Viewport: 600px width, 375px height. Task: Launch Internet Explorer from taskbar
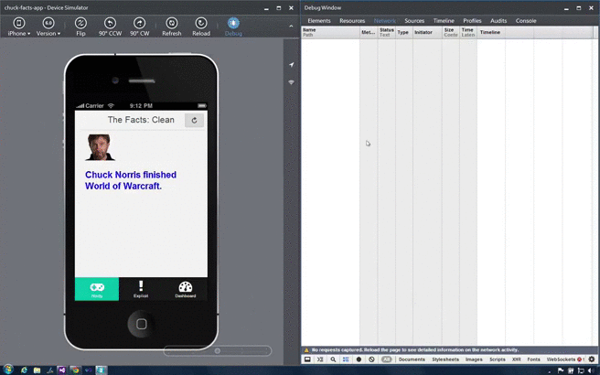click(x=24, y=370)
